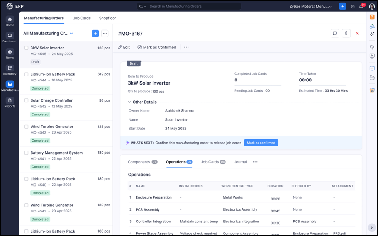The width and height of the screenshot is (378, 236).
Task: Click Edit in the order toolbar
Action: tap(124, 47)
